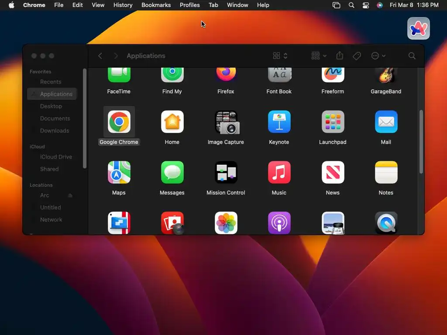Open the File menu

(59, 5)
